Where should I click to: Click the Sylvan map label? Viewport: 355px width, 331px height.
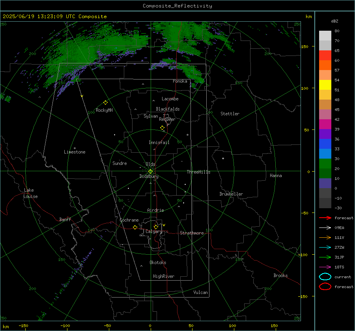coord(151,116)
